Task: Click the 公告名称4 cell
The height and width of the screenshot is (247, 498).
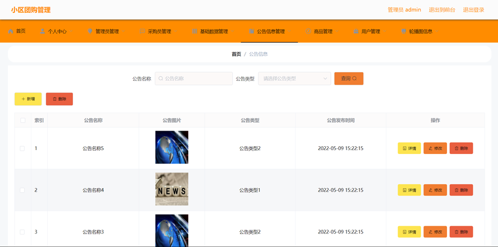Action: (93, 190)
